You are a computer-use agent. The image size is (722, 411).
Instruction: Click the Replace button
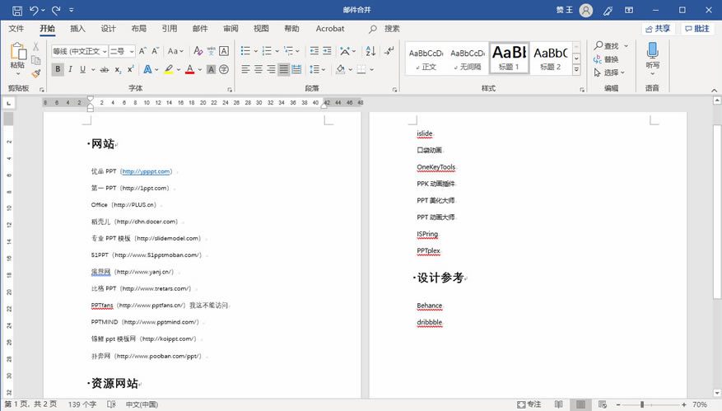pos(607,59)
